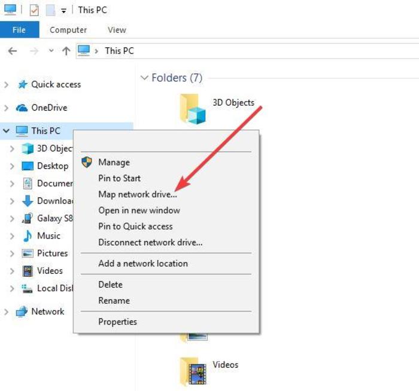Click the This PC icon in the title bar
Screen dimensions: 419x391
(x=10, y=10)
